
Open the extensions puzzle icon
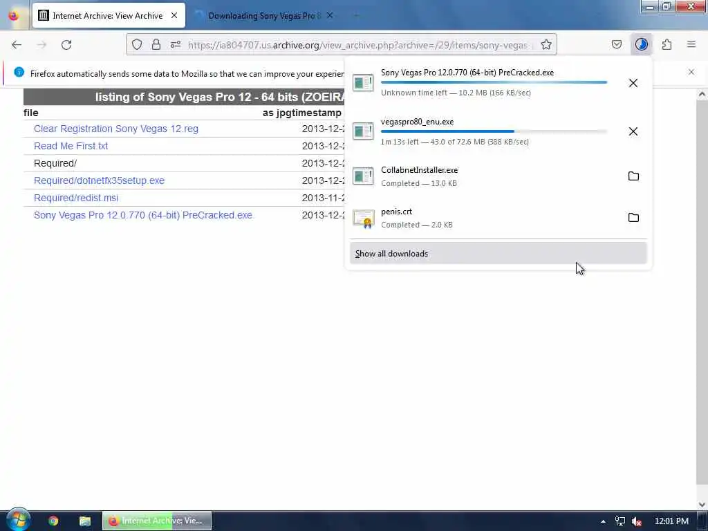(x=667, y=44)
